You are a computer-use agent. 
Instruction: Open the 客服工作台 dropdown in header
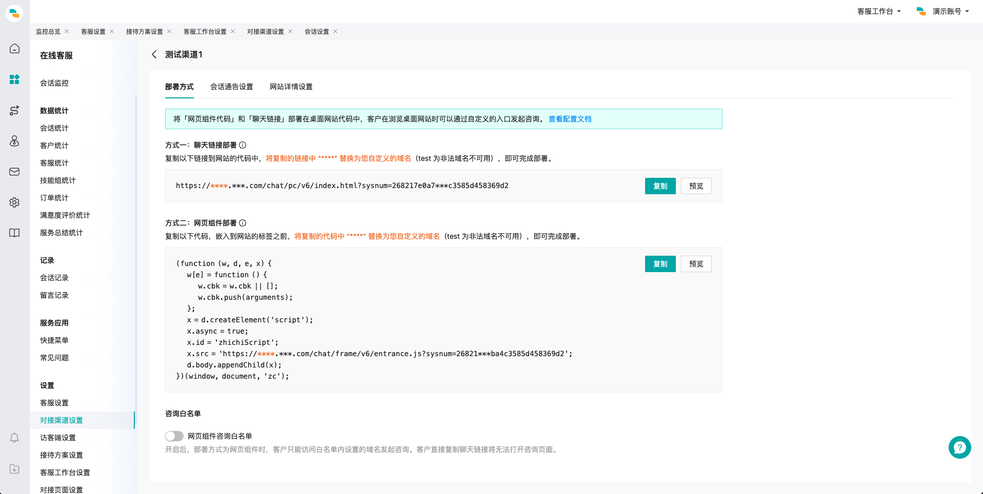(x=879, y=11)
